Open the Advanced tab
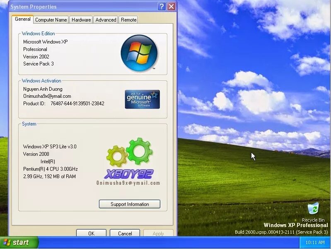The image size is (331, 249). tap(106, 20)
